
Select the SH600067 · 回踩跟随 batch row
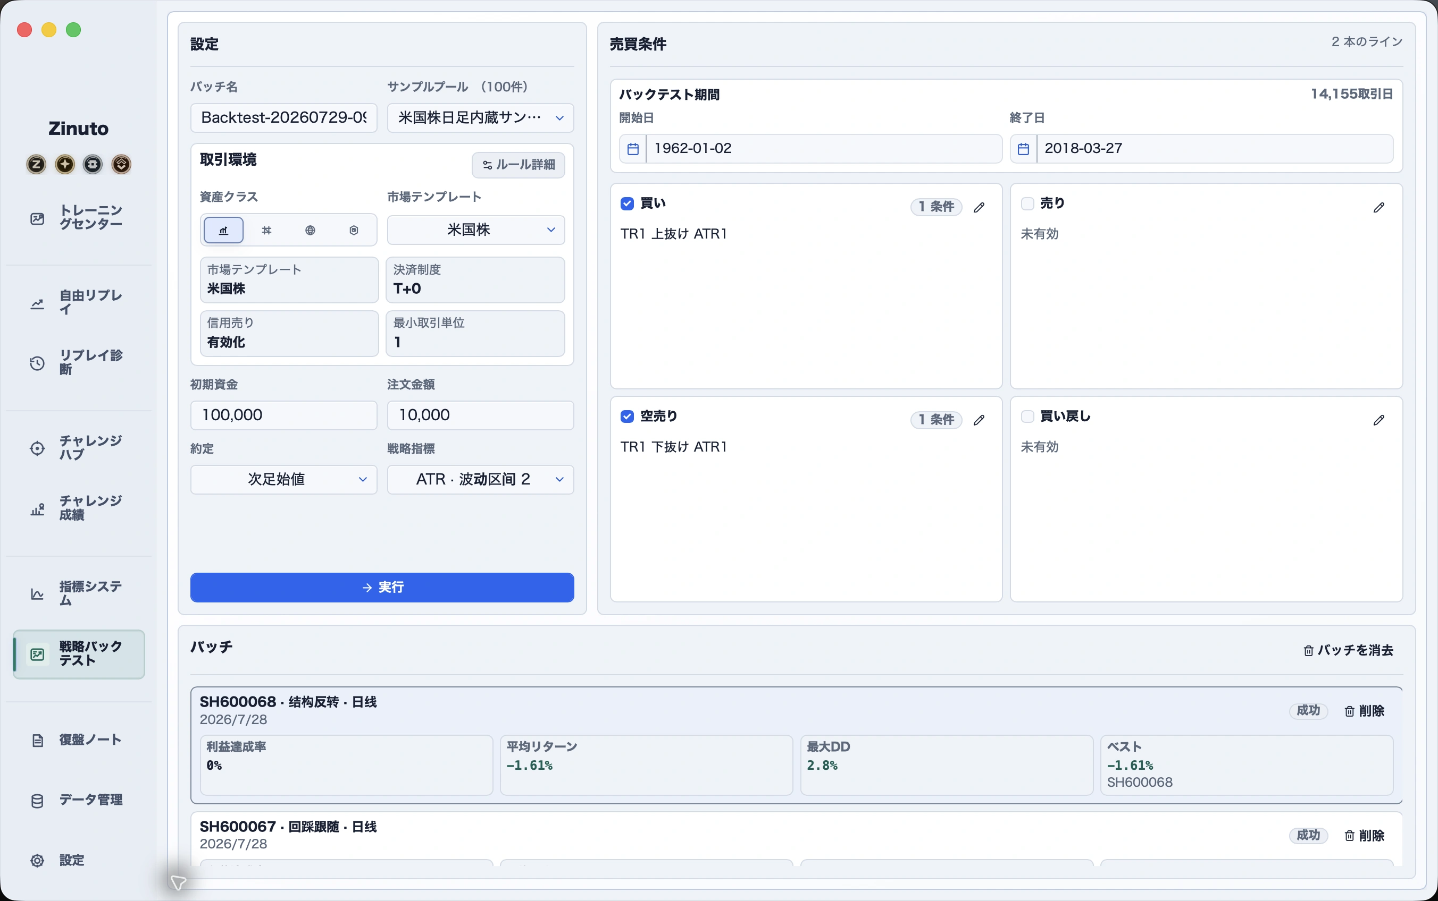pyautogui.click(x=796, y=839)
